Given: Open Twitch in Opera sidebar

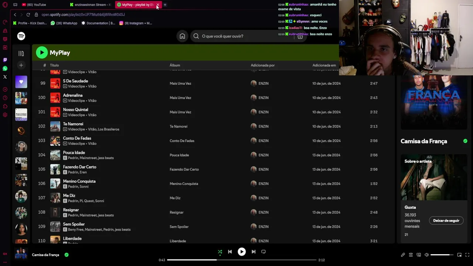Looking at the screenshot, I should tap(5, 60).
